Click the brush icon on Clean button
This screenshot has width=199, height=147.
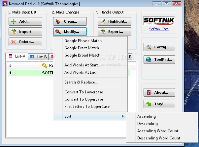pos(58,21)
